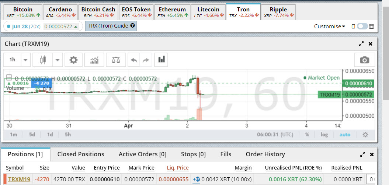
Task: Open help icon on TRX Guide
Action: point(132,25)
